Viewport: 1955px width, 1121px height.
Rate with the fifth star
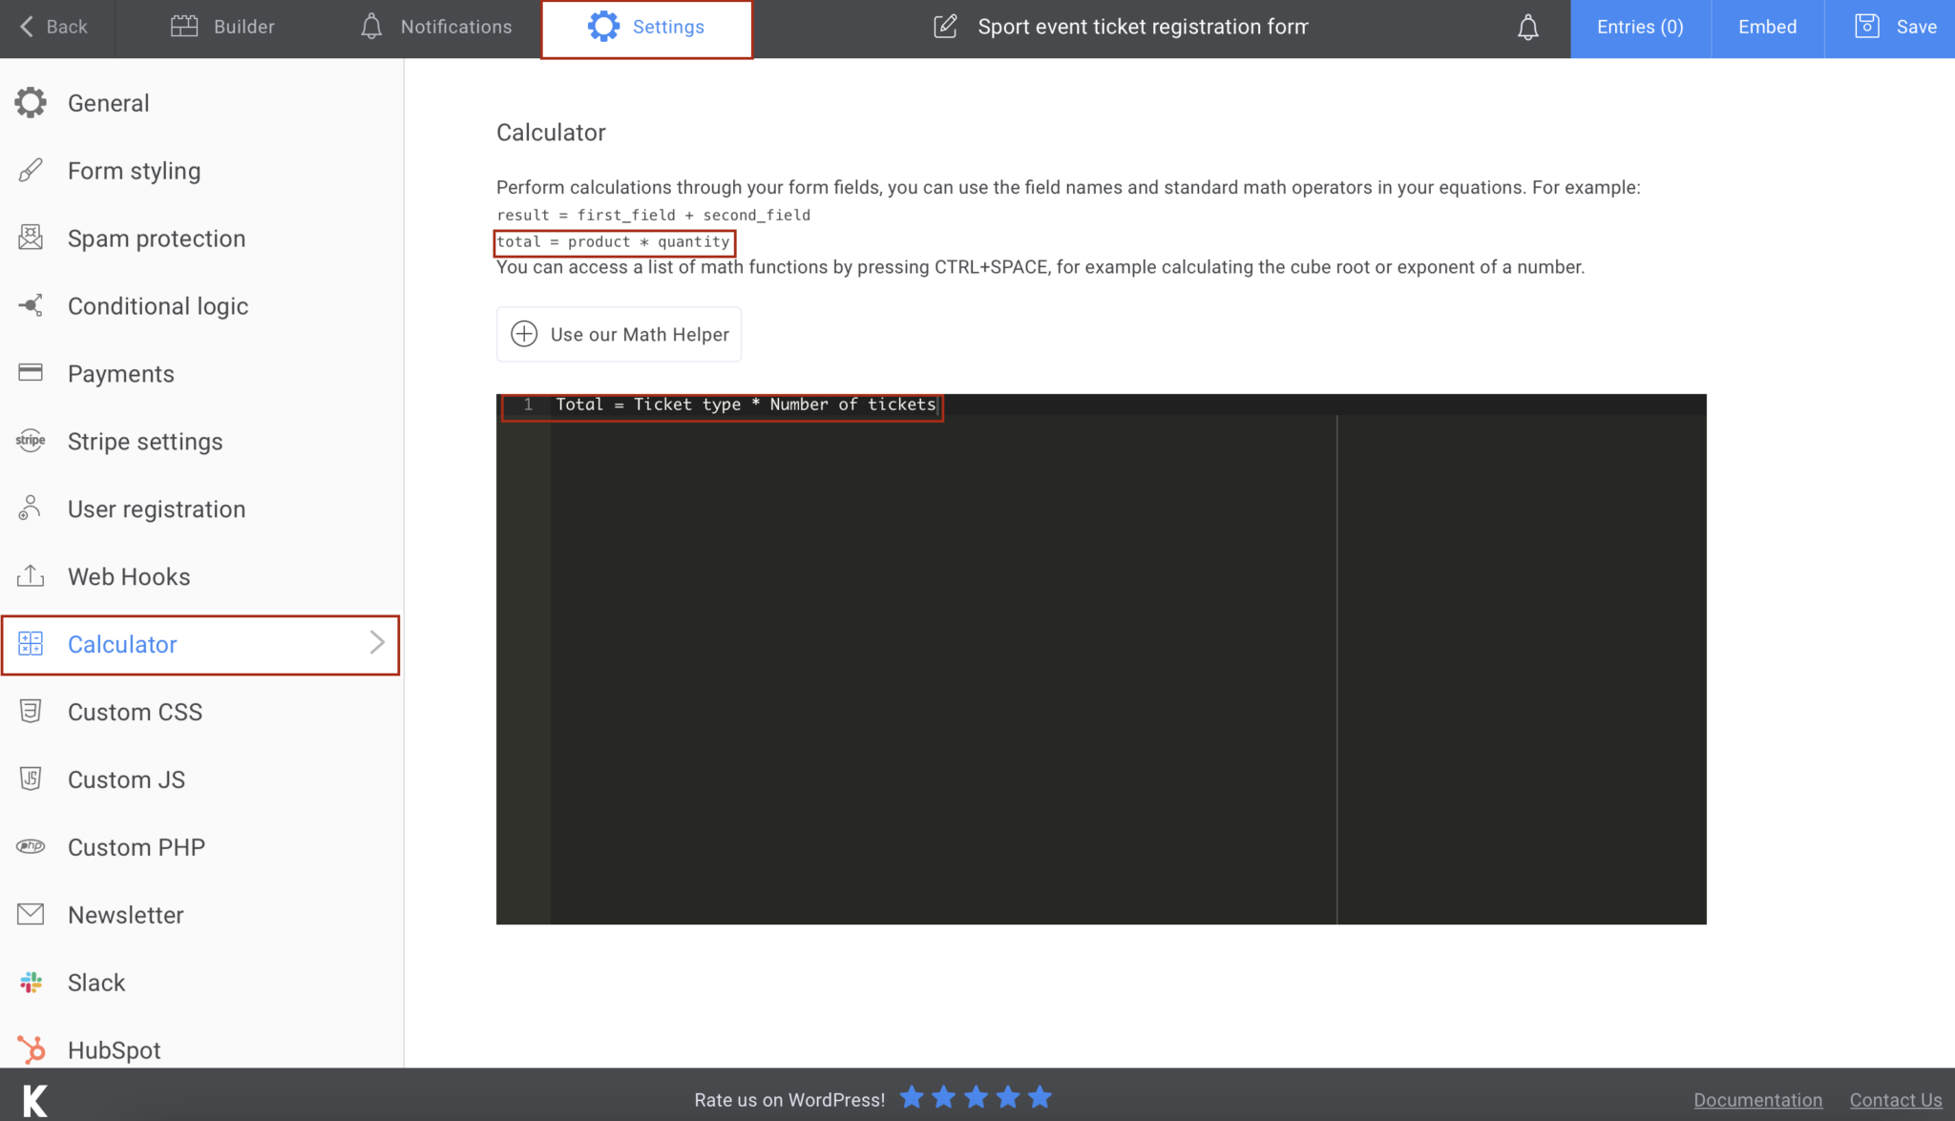(x=1040, y=1097)
